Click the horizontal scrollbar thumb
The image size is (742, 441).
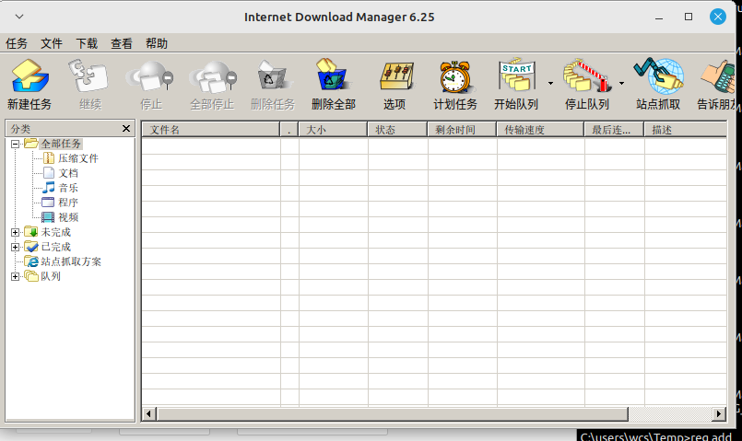pyautogui.click(x=393, y=414)
